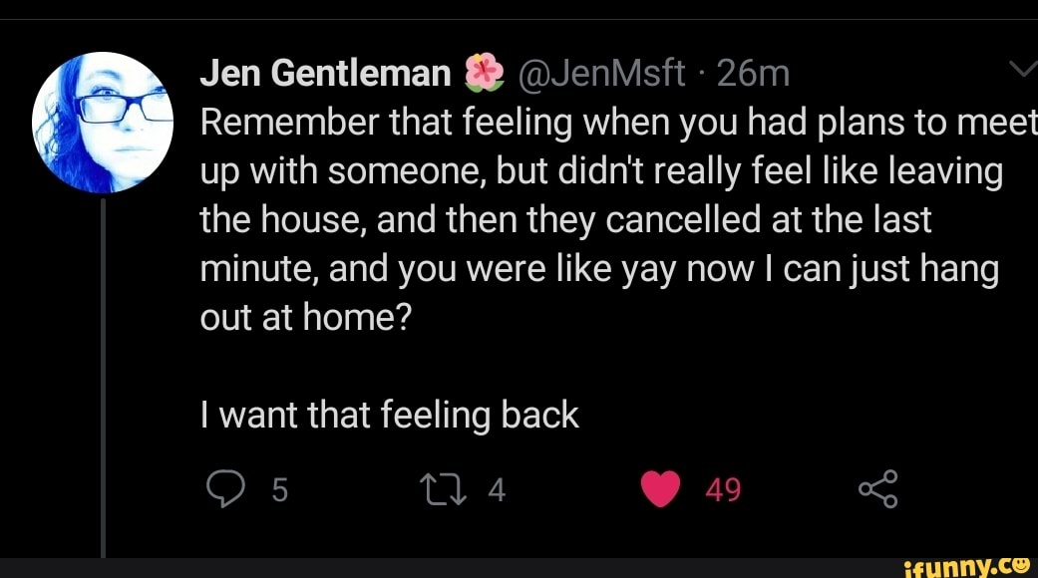The height and width of the screenshot is (578, 1038).
Task: Click the share network nodes icon
Action: pos(877,488)
